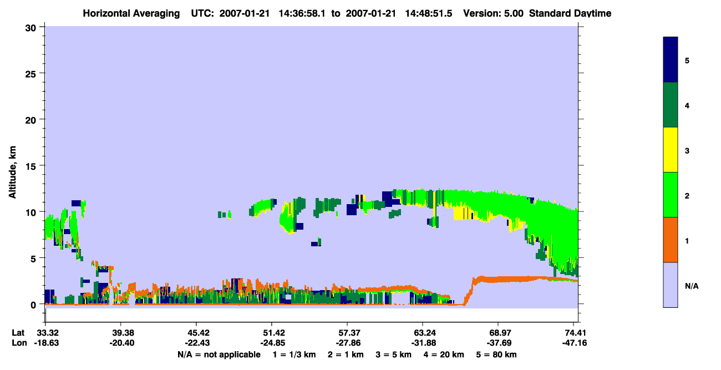Screen dimensions: 721x370
Task: Click longitude value -24.85
Action: [x=272, y=343]
